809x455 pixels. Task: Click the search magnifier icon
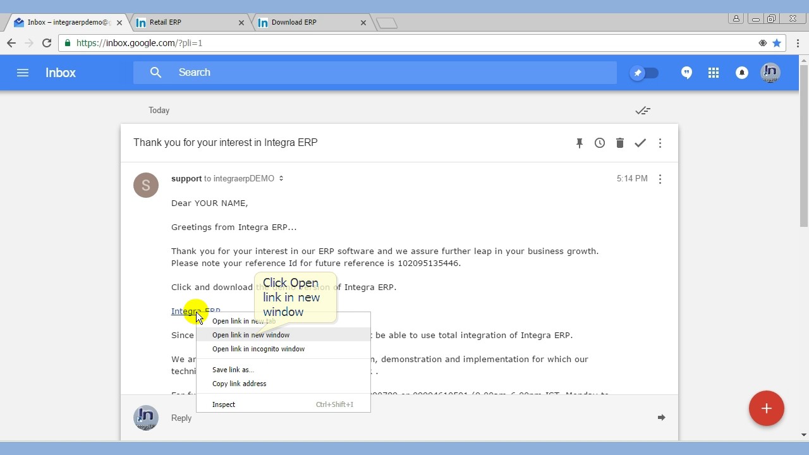tap(155, 73)
